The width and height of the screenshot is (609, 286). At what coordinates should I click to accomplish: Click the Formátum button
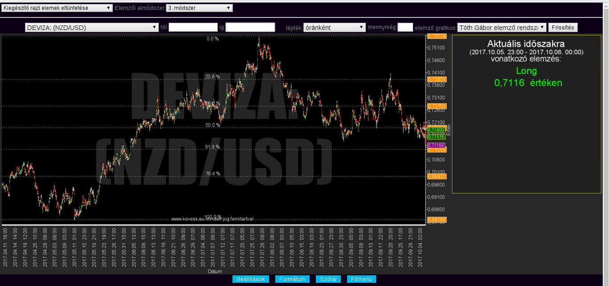292,279
